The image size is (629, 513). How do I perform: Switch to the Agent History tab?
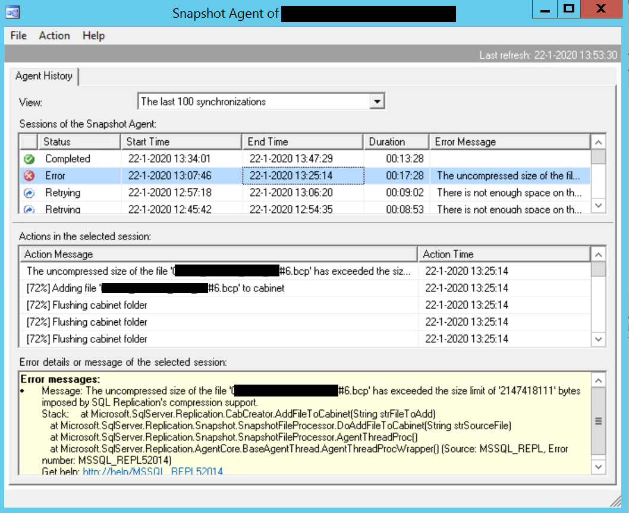(x=44, y=76)
